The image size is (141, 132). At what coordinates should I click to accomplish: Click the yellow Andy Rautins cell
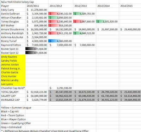point(13,57)
